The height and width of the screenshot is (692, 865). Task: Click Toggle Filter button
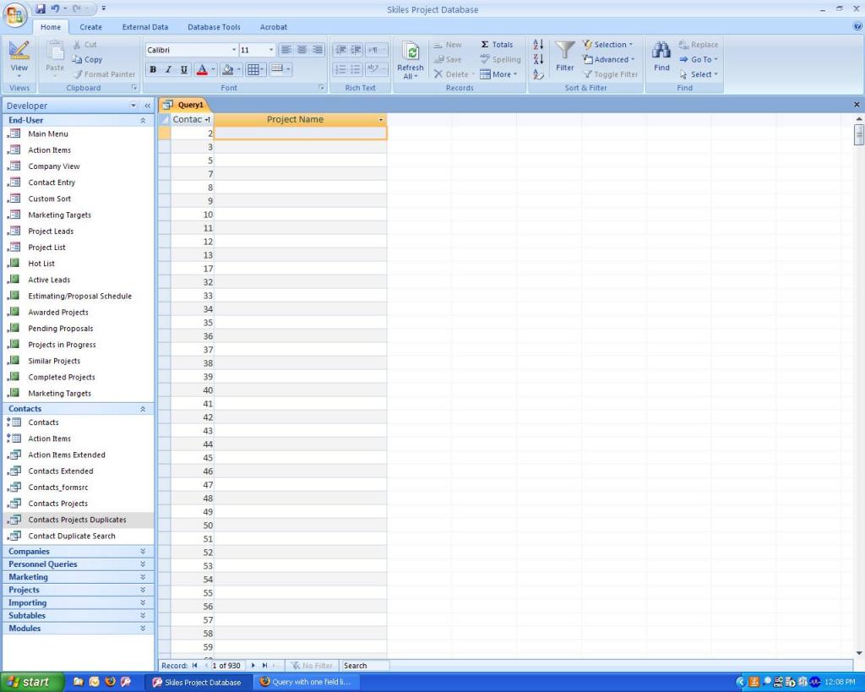(611, 74)
